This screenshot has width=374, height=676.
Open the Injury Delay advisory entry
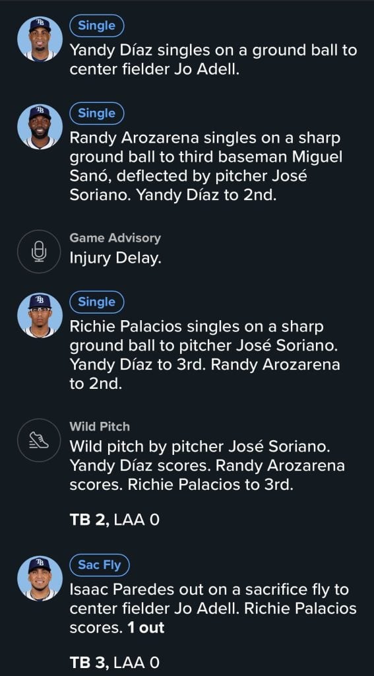(x=115, y=259)
